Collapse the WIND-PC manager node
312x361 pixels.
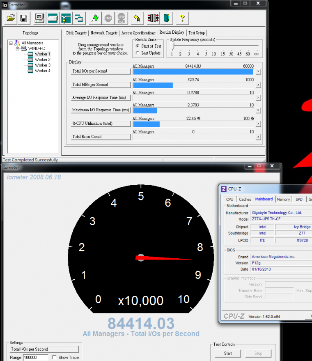tap(18, 48)
